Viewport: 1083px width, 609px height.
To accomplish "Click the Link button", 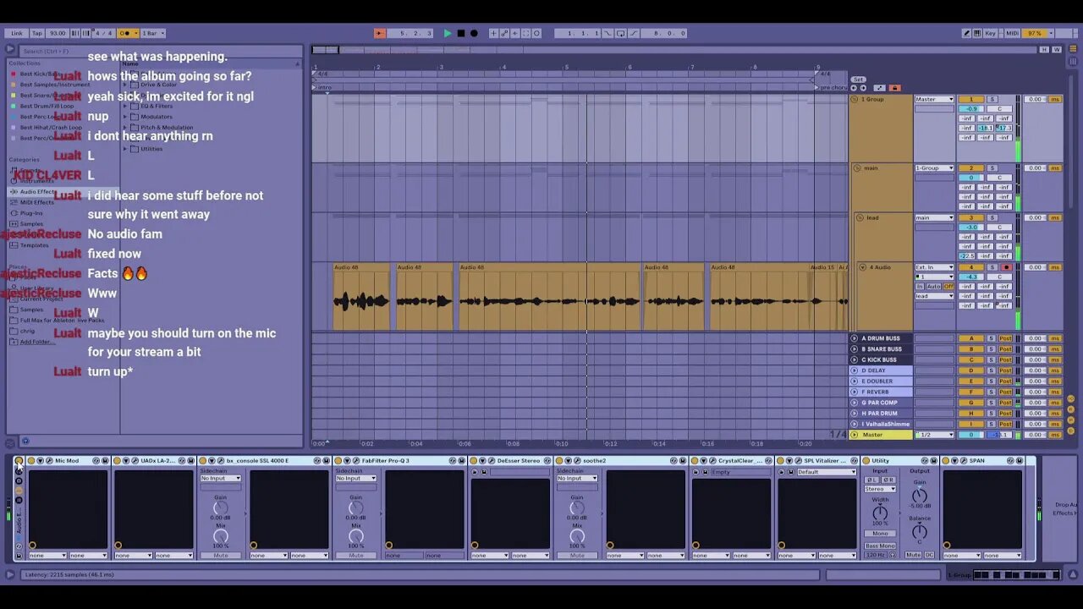I will pos(16,33).
